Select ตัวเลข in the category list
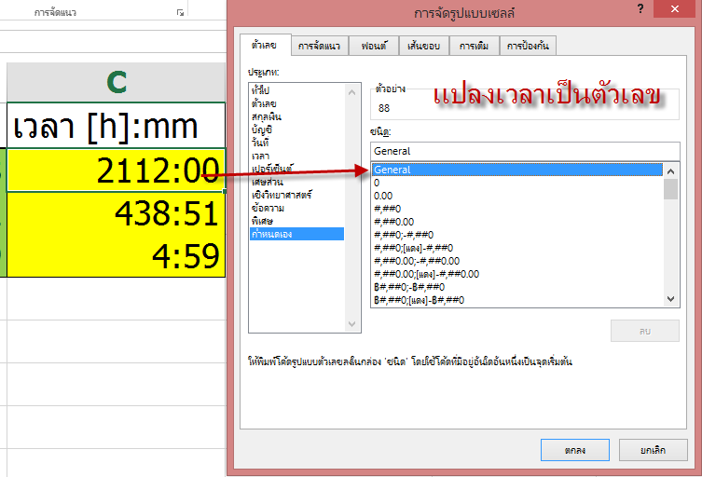Image resolution: width=702 pixels, height=477 pixels. point(296,103)
